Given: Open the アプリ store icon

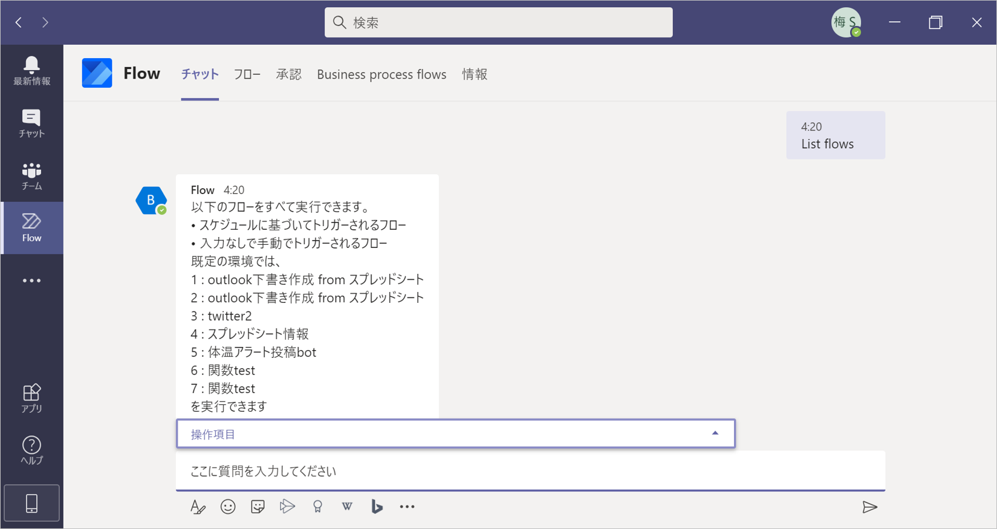Looking at the screenshot, I should coord(31,398).
